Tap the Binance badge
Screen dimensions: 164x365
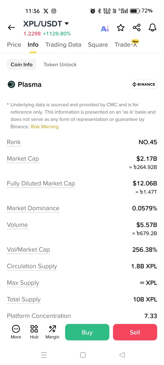[143, 84]
